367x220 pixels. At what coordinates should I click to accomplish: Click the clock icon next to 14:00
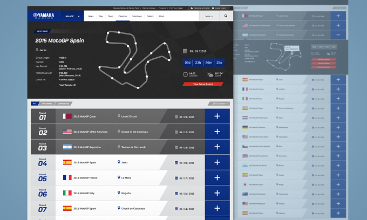pyautogui.click(x=185, y=74)
